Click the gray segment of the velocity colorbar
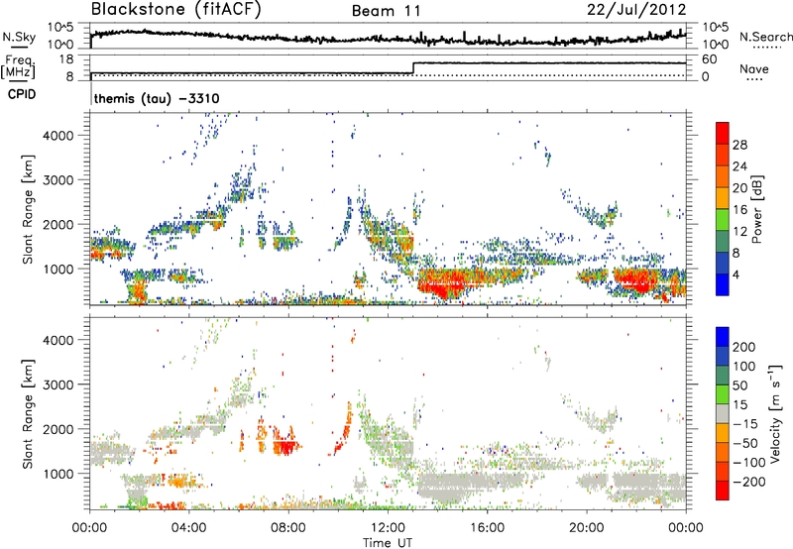This screenshot has height=549, width=793. point(723,414)
